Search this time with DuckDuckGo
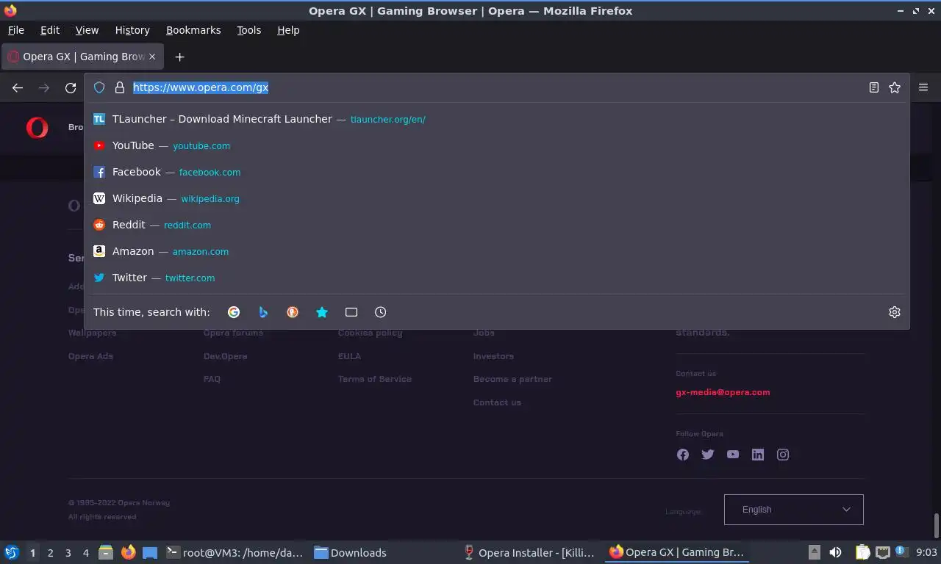The width and height of the screenshot is (941, 564). tap(293, 312)
